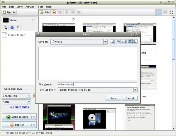Open the Album menu
This screenshot has height=136, width=176.
click(29, 6)
